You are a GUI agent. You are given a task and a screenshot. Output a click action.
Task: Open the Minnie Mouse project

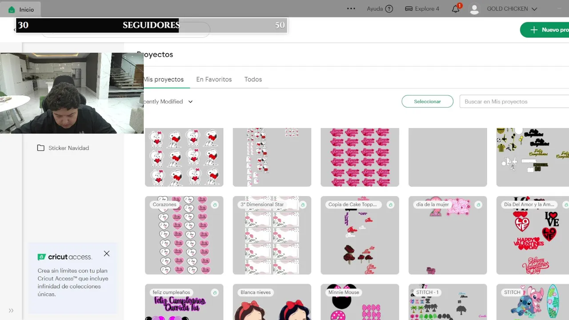coord(360,302)
